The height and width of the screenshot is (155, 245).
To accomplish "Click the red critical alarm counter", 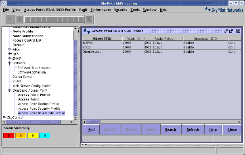I will 8,136.
